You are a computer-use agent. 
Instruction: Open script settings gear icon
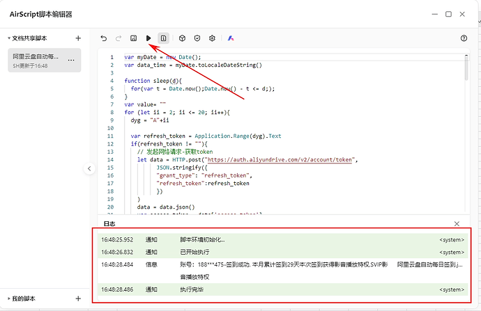213,38
